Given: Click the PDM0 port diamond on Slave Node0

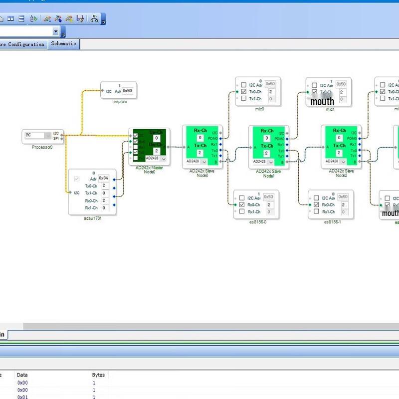Looking at the screenshot, I should pos(220,139).
